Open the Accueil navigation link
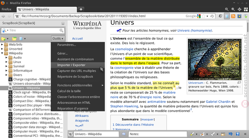 coord(77,39)
